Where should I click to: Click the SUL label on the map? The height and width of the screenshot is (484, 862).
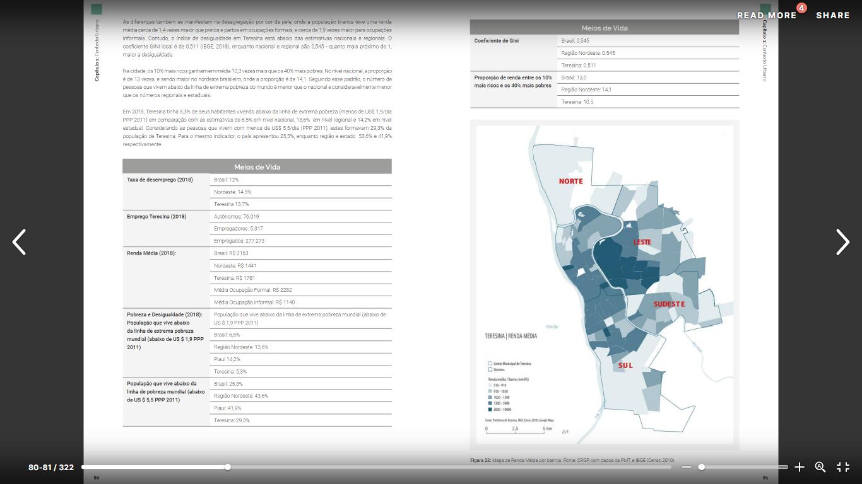(x=625, y=366)
